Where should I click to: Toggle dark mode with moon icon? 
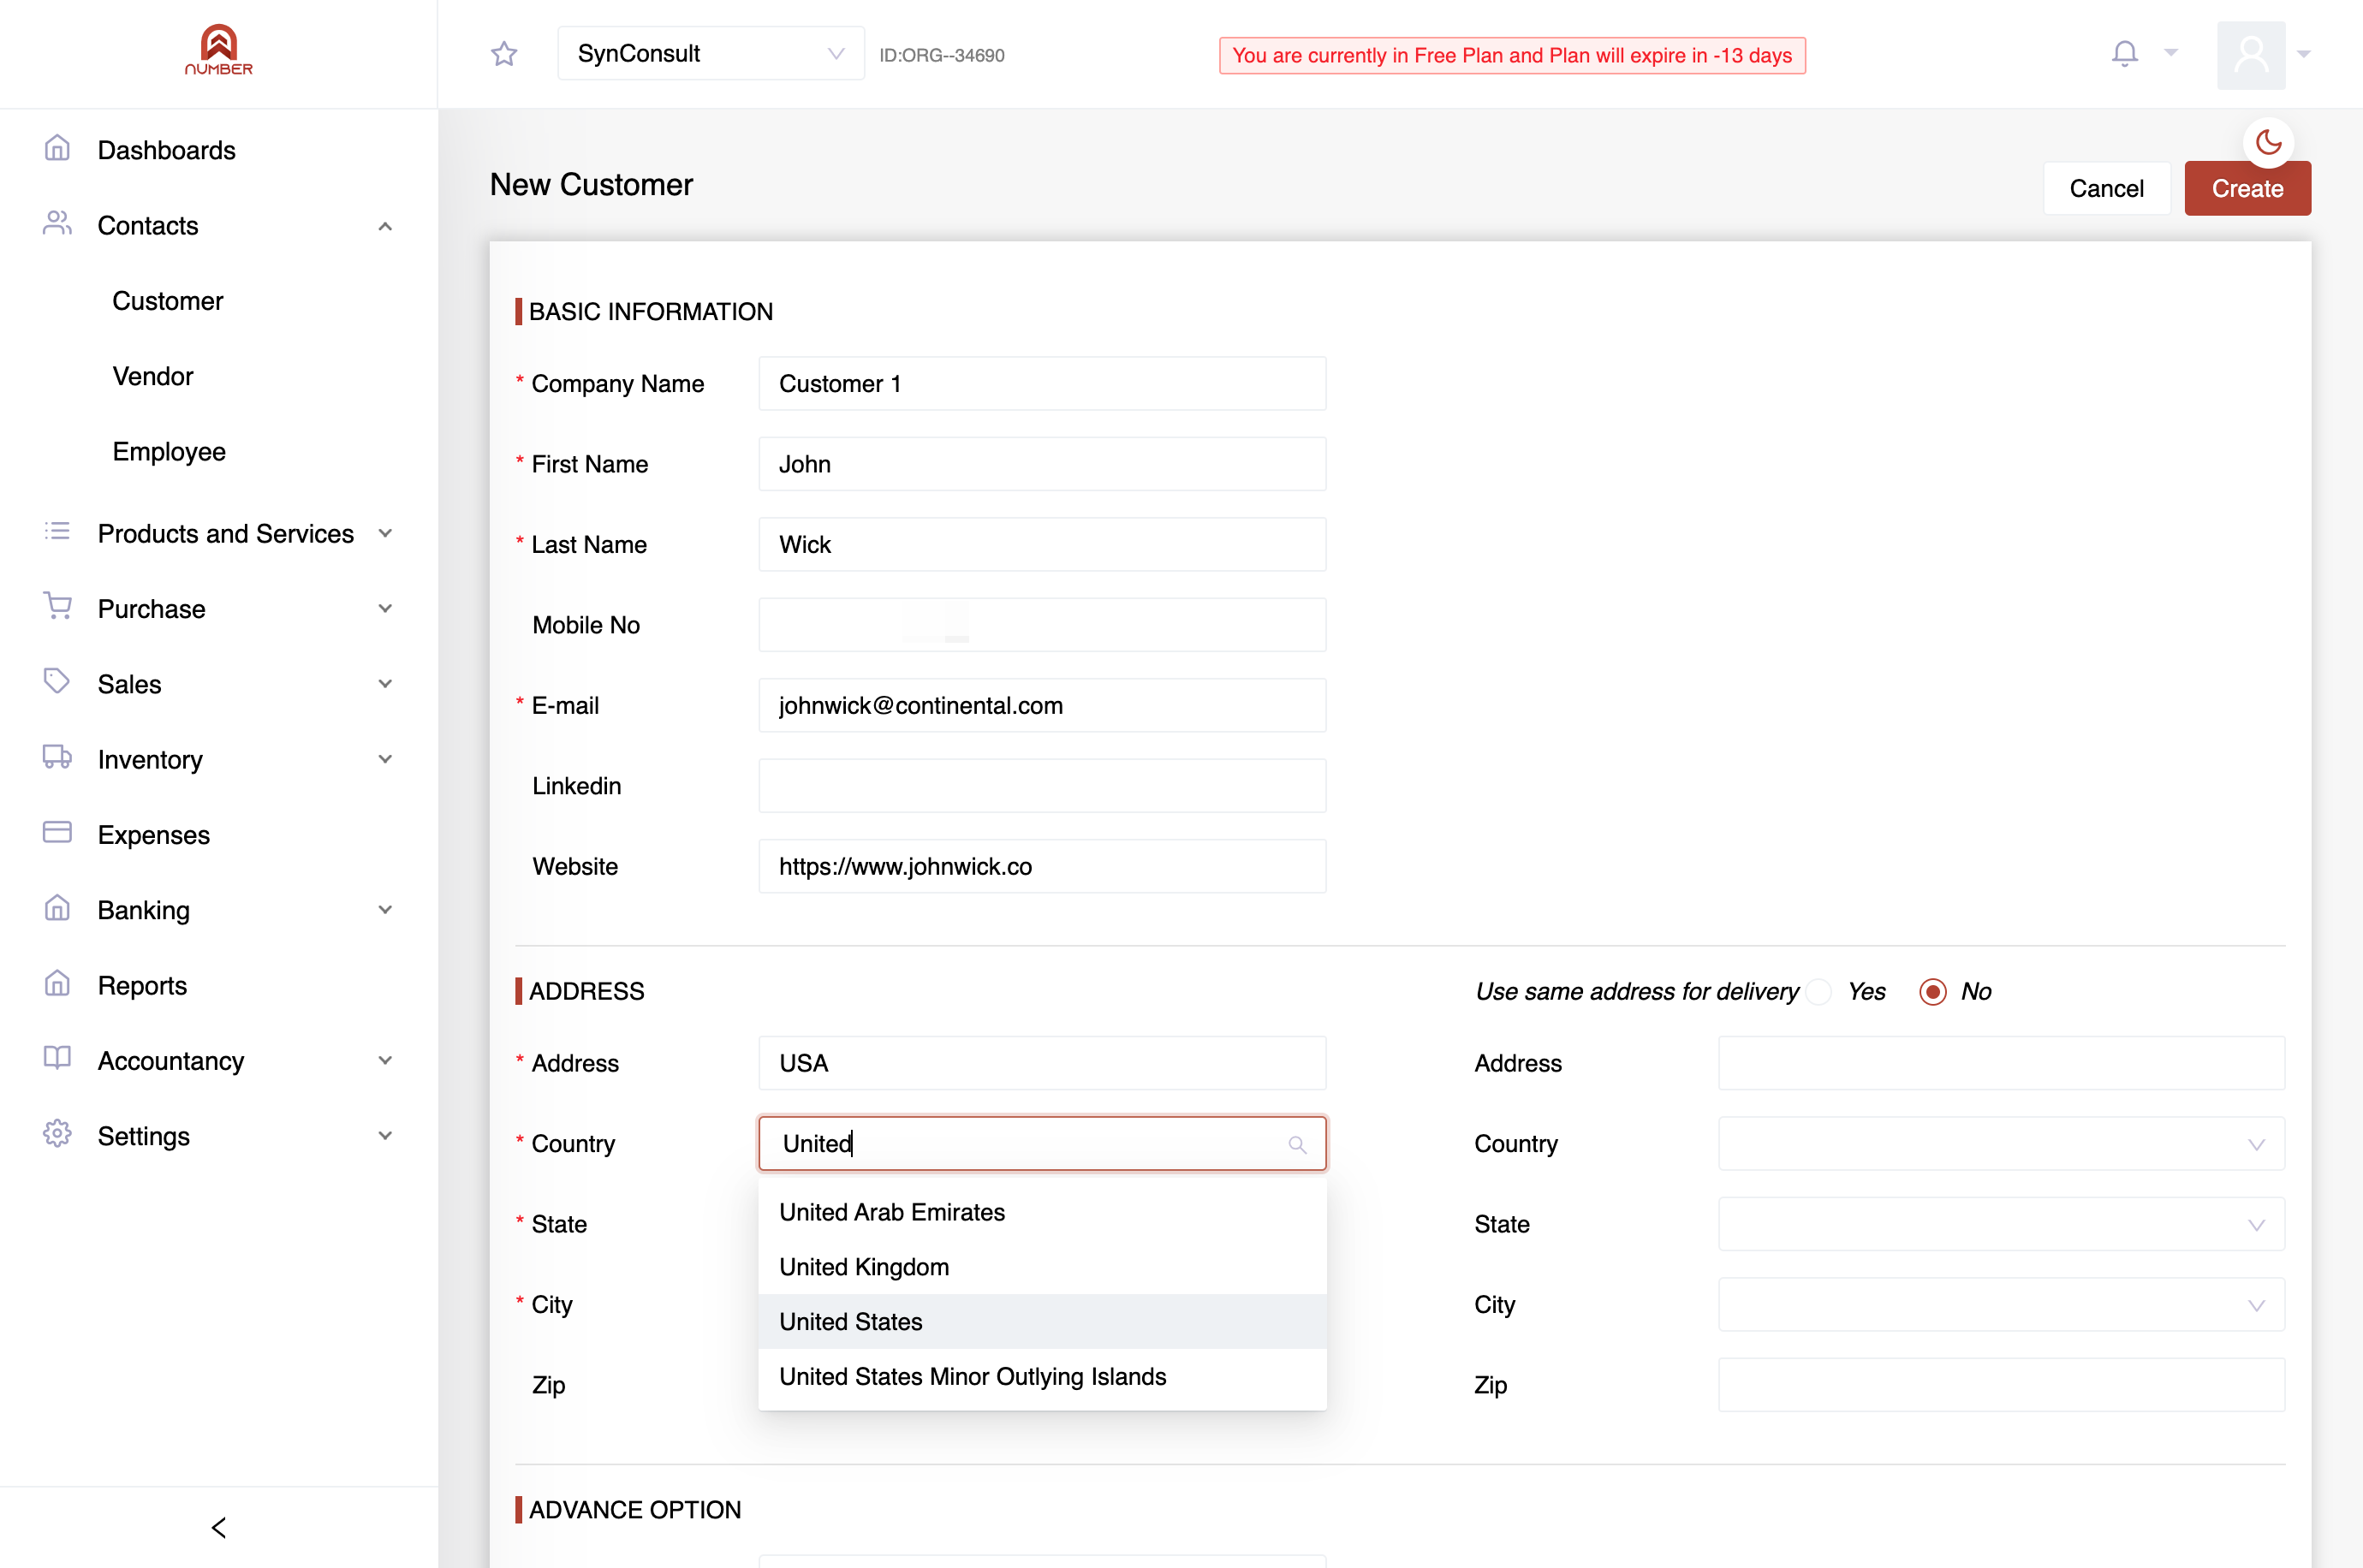[2268, 143]
